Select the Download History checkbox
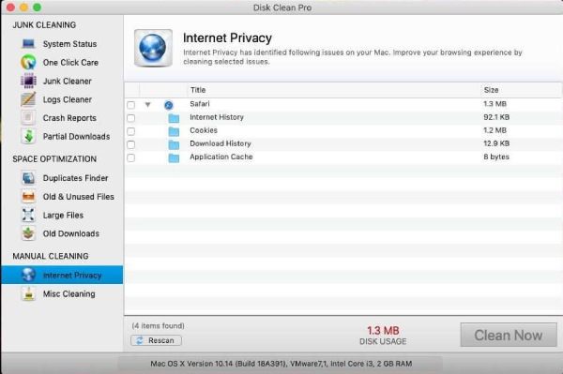Screen dimensions: 563x374 click(131, 144)
